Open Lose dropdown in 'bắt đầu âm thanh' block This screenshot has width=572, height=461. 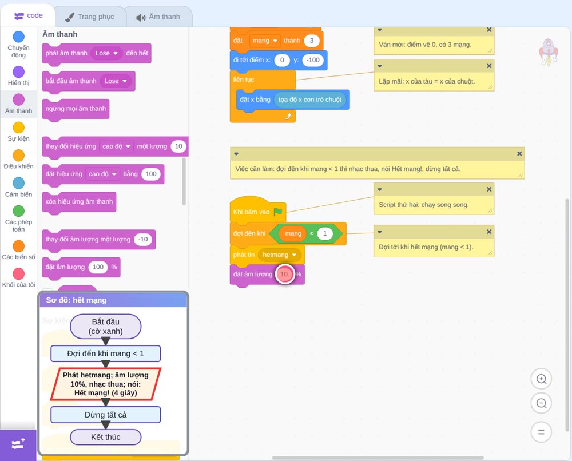116,81
